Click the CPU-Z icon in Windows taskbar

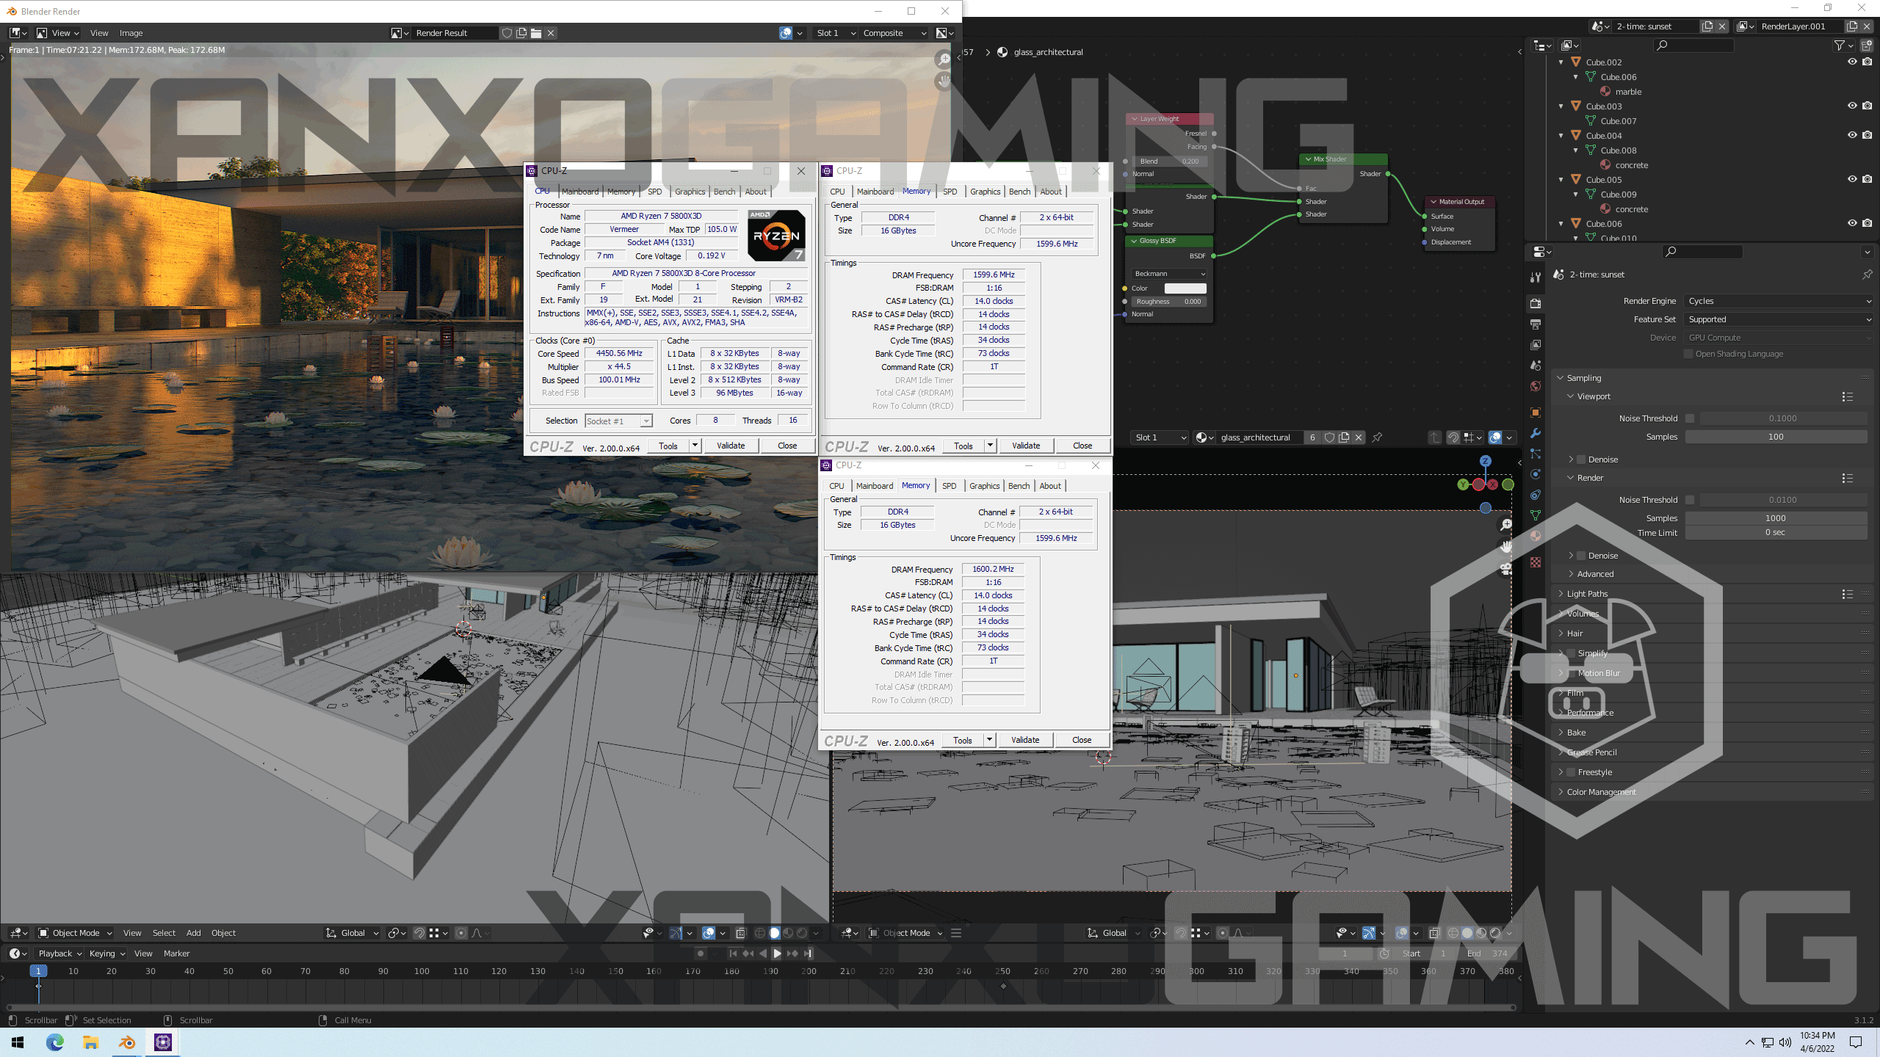162,1042
